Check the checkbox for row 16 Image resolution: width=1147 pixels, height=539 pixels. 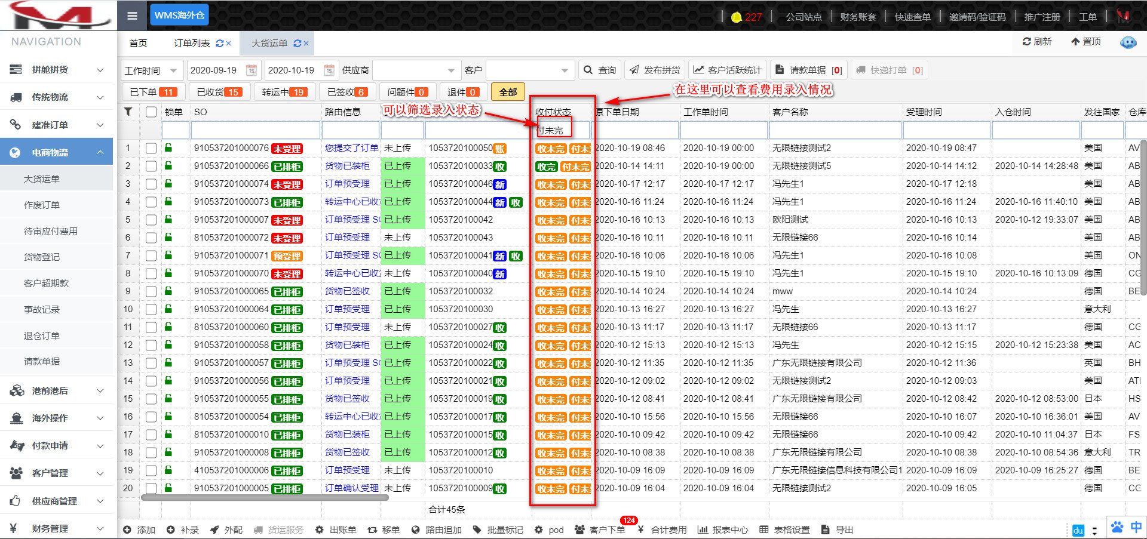coord(151,417)
